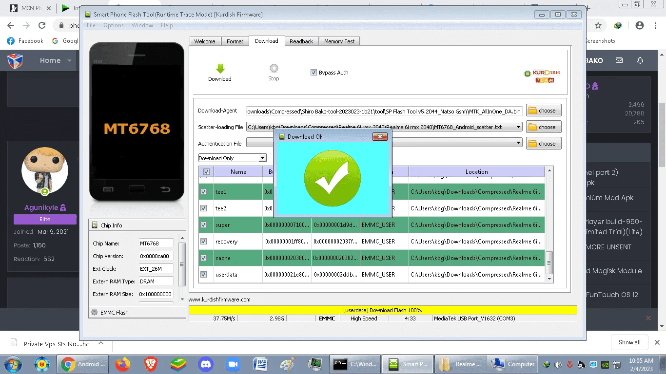This screenshot has height=374, width=666.
Task: Click the Download-Agent path field
Action: click(x=384, y=111)
